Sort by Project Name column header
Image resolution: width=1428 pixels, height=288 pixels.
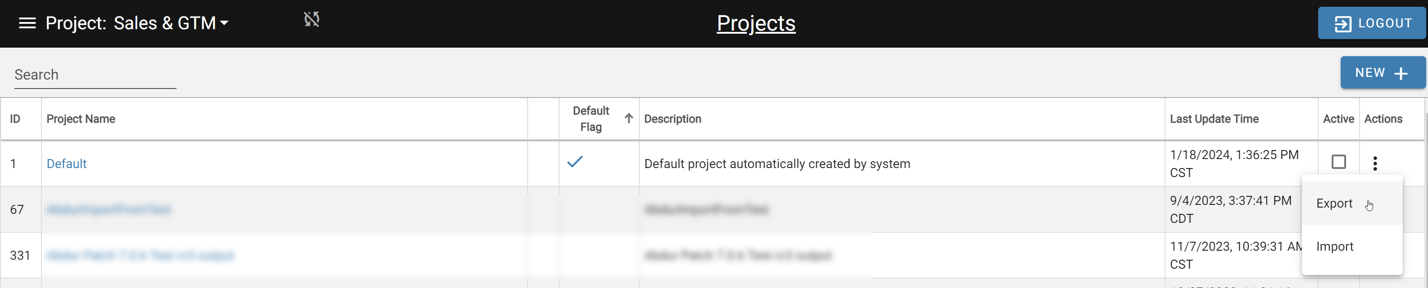pos(81,119)
